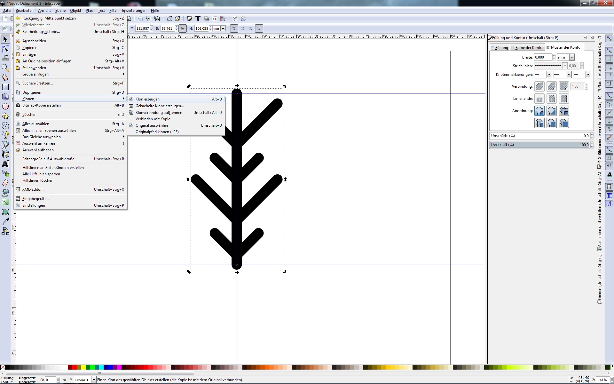
Task: Select the Spiral tool
Action: click(5, 125)
